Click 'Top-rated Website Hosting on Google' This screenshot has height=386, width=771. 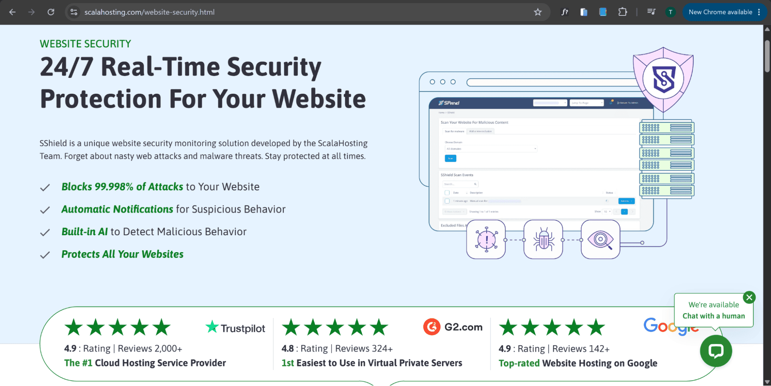click(x=578, y=363)
